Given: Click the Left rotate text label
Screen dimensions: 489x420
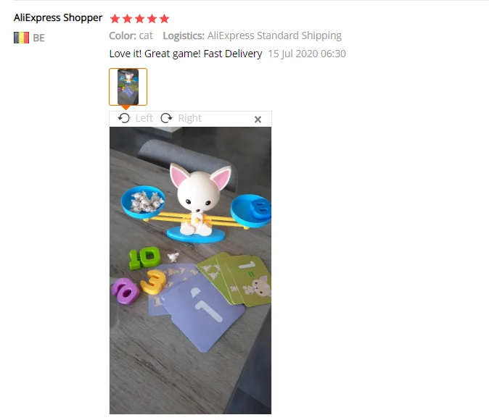Looking at the screenshot, I should click(144, 118).
